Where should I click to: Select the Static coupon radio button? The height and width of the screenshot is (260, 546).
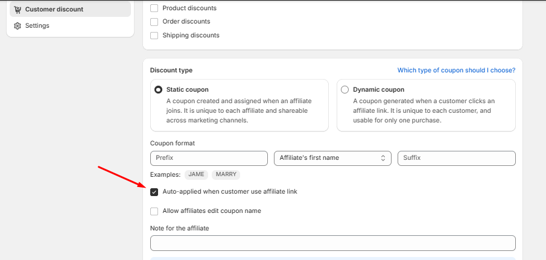pyautogui.click(x=159, y=90)
